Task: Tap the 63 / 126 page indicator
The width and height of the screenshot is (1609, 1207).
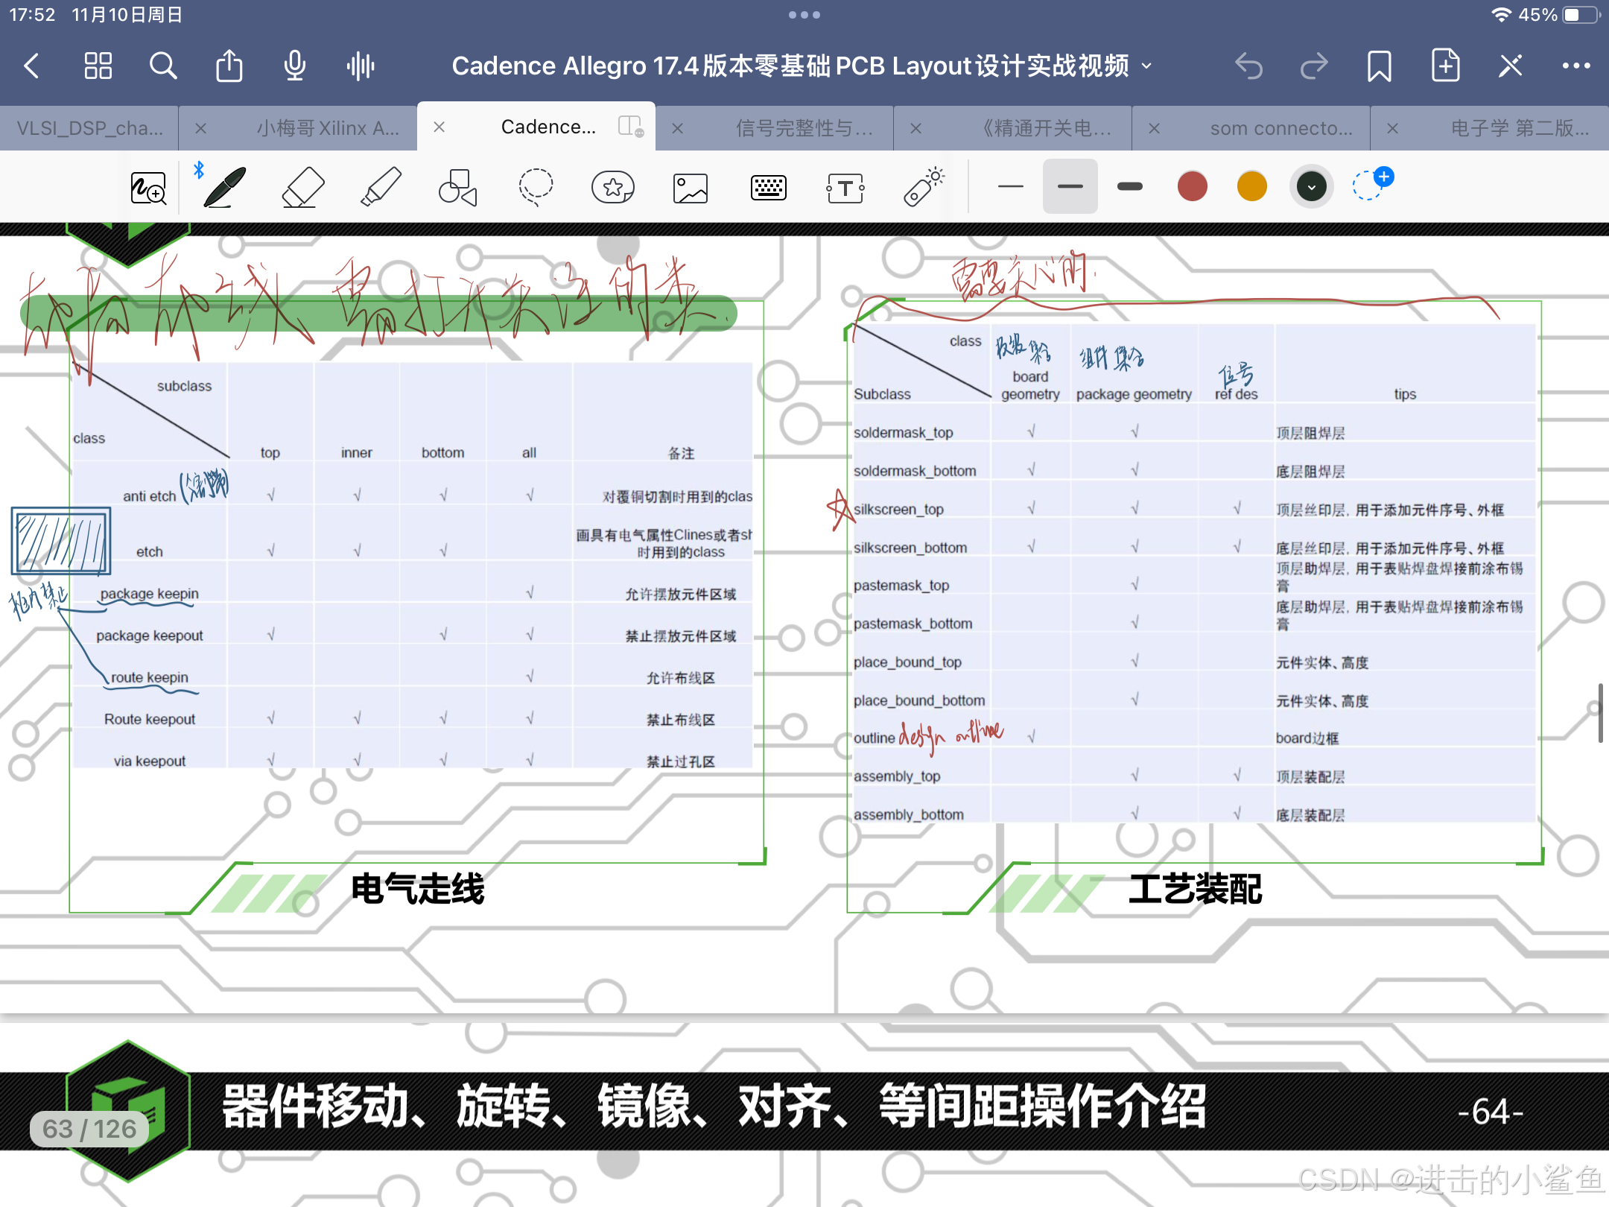Action: click(89, 1128)
